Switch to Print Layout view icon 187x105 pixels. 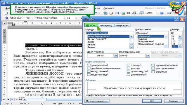pyautogui.click(x=12, y=99)
